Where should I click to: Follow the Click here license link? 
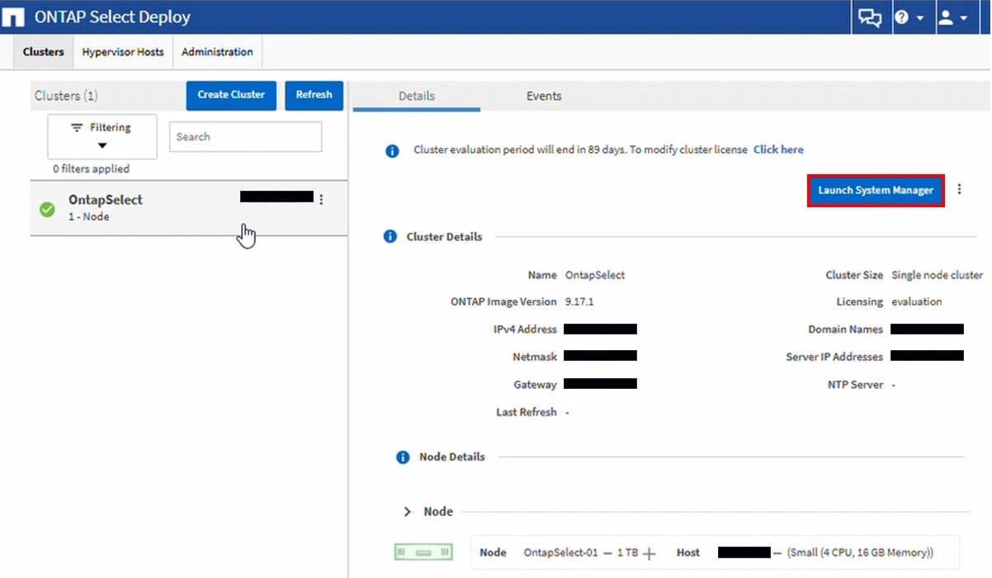coord(778,150)
